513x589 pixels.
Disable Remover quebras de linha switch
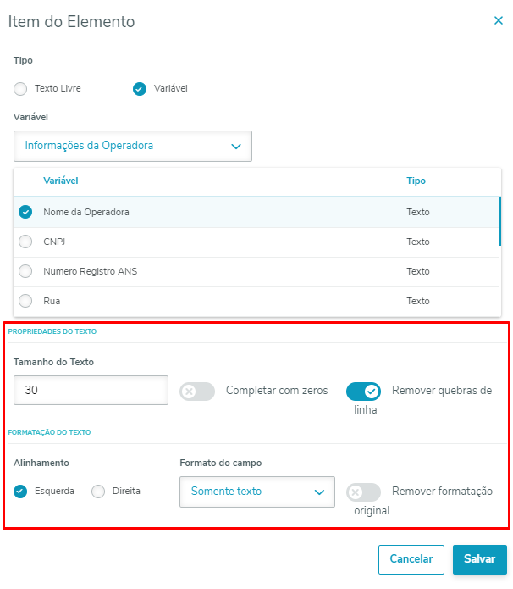point(363,392)
